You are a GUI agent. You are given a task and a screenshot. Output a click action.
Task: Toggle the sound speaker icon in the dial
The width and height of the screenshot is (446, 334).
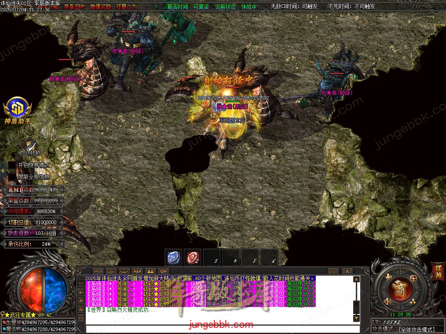[387, 301]
